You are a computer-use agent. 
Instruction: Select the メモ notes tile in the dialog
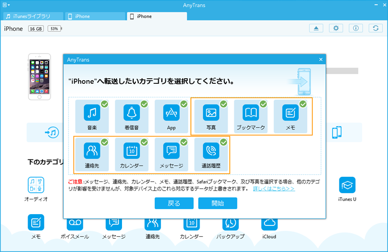(290, 116)
